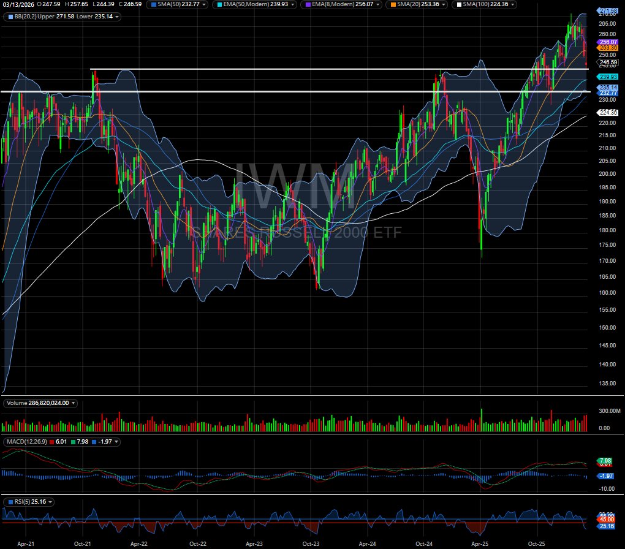Click the 300.00M volume axis label
This screenshot has height=549, width=625.
pos(610,411)
